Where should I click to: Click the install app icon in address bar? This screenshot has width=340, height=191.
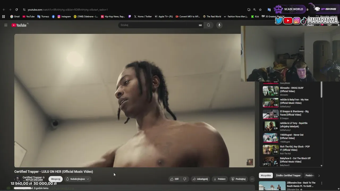pyautogui.click(x=249, y=10)
